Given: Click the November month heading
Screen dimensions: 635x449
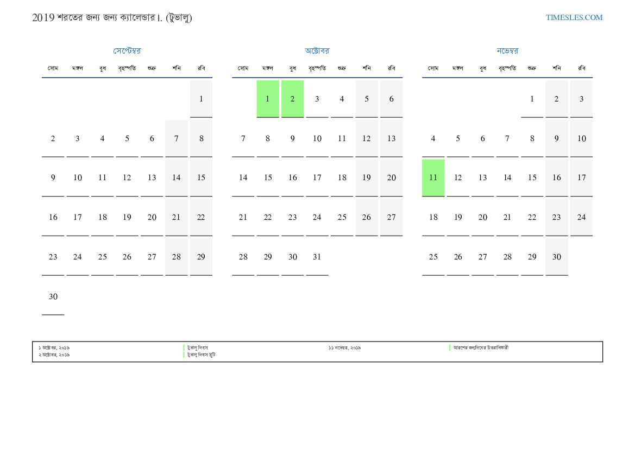Looking at the screenshot, I should point(507,50).
